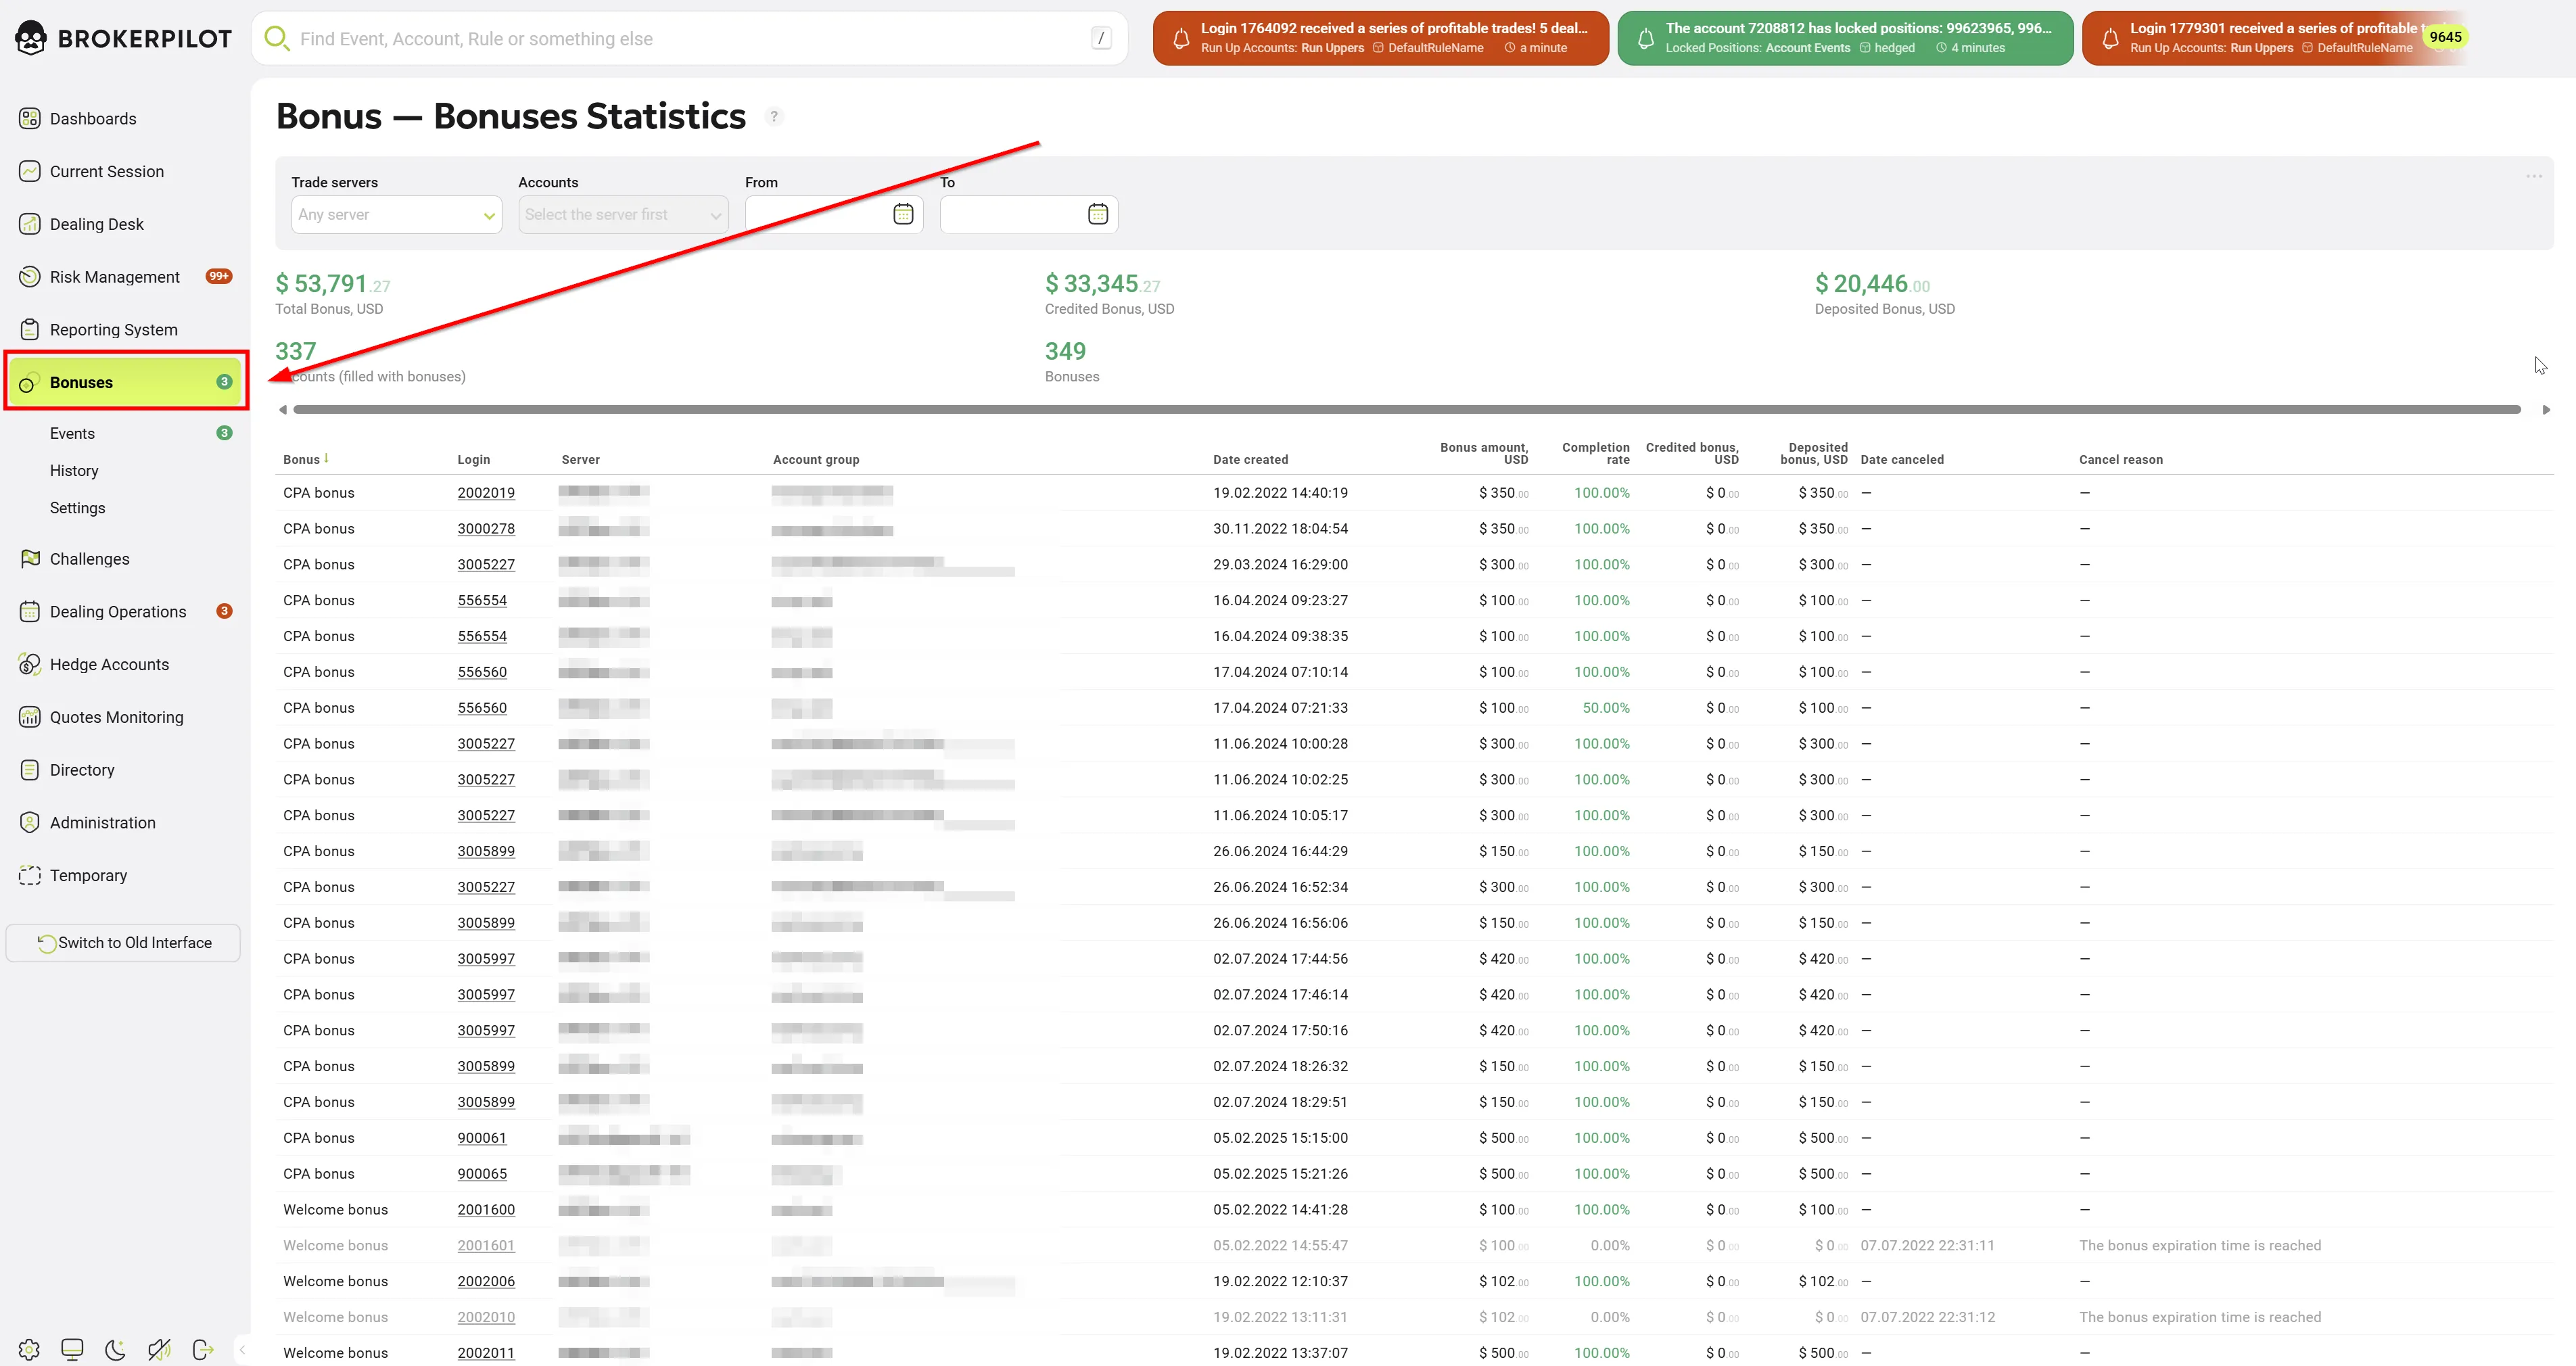Open the From date calendar picker icon

903,214
